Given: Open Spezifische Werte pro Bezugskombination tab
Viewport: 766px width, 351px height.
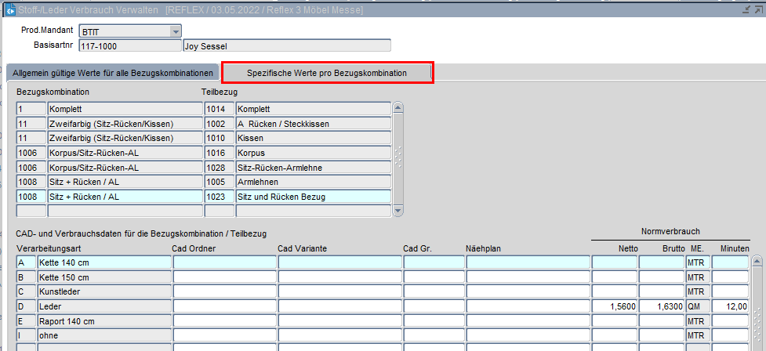Looking at the screenshot, I should pos(327,73).
